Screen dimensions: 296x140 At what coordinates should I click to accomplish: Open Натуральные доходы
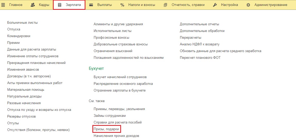pyautogui.click(x=24, y=96)
